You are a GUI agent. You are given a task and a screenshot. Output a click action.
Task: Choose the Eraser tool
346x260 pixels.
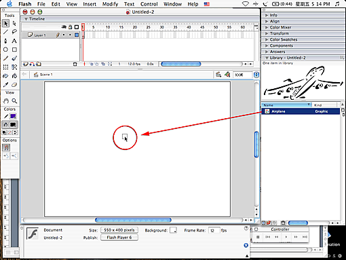coord(14,85)
